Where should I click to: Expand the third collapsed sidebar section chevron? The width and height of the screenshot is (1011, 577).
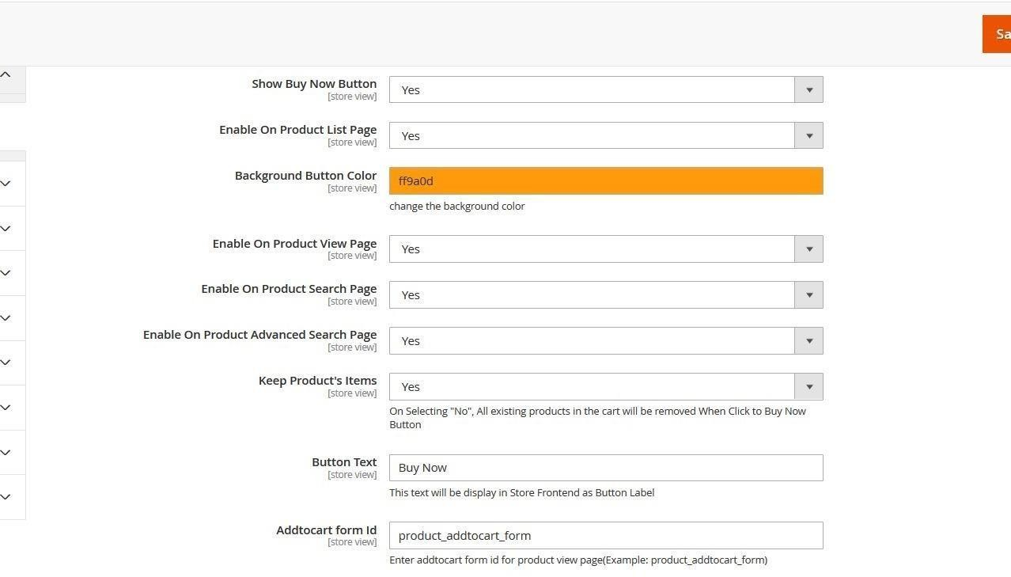coord(6,273)
